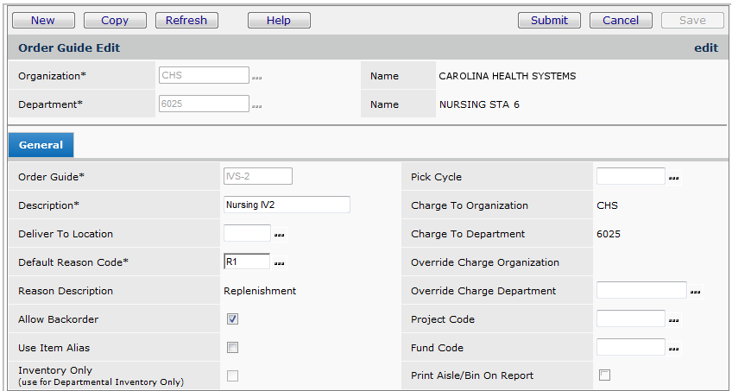The height and width of the screenshot is (391, 732).
Task: Open lookup dots next to Organization field
Action: coord(256,78)
